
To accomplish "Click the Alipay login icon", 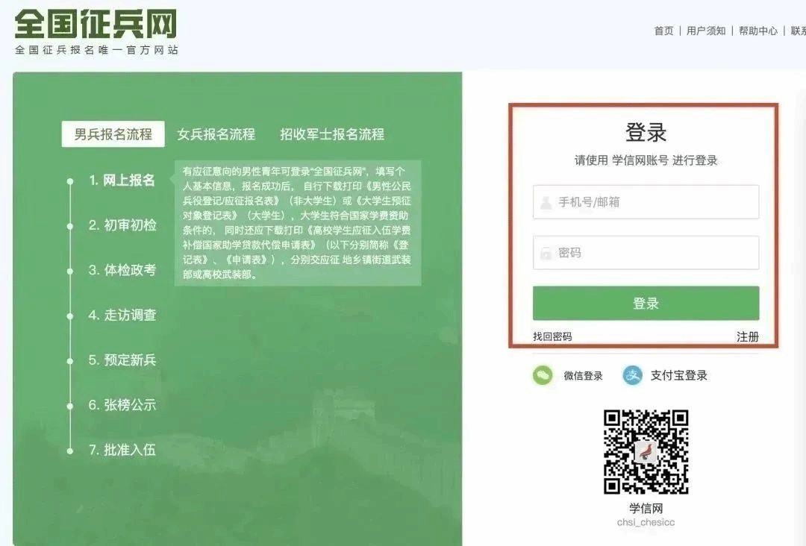I will pyautogui.click(x=633, y=375).
